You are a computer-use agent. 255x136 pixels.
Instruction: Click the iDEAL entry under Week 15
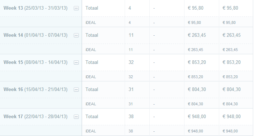click(91, 77)
